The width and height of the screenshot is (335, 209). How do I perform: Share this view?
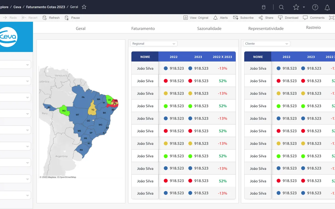click(266, 18)
